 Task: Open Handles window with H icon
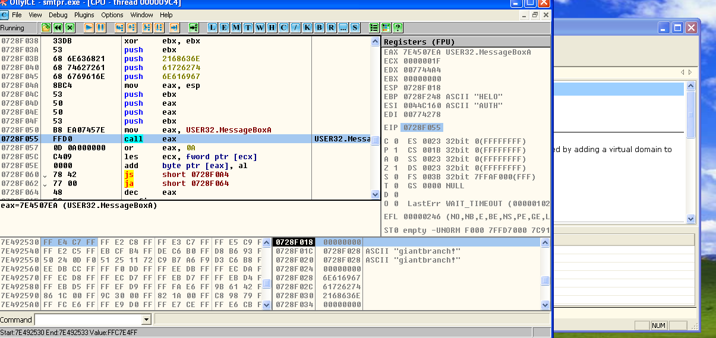pyautogui.click(x=272, y=28)
